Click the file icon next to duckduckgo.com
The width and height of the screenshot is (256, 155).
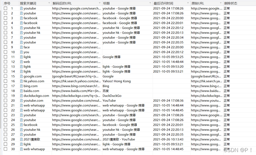[x=21, y=96]
